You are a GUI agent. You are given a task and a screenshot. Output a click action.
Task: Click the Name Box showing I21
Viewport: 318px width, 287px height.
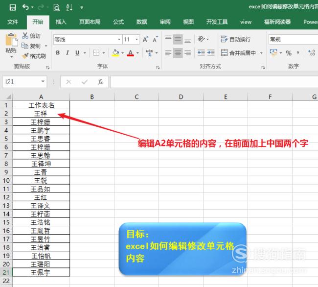(22, 82)
